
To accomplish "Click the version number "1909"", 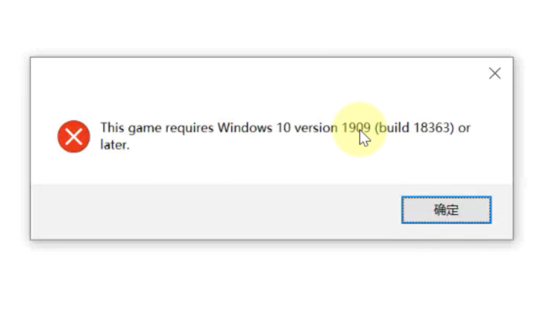I will [x=356, y=128].
